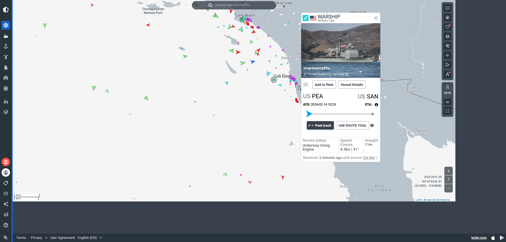Open the User Agreement link
506x242 pixels.
62,238
